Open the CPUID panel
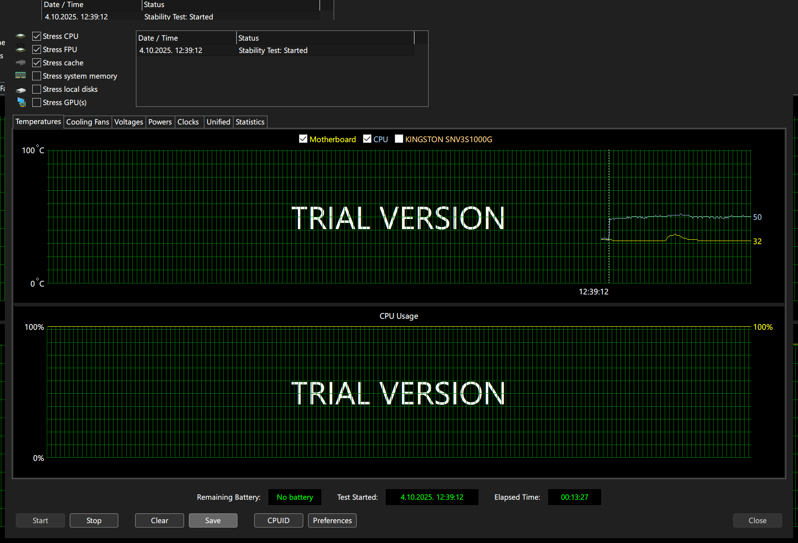The image size is (798, 543). coord(279,520)
